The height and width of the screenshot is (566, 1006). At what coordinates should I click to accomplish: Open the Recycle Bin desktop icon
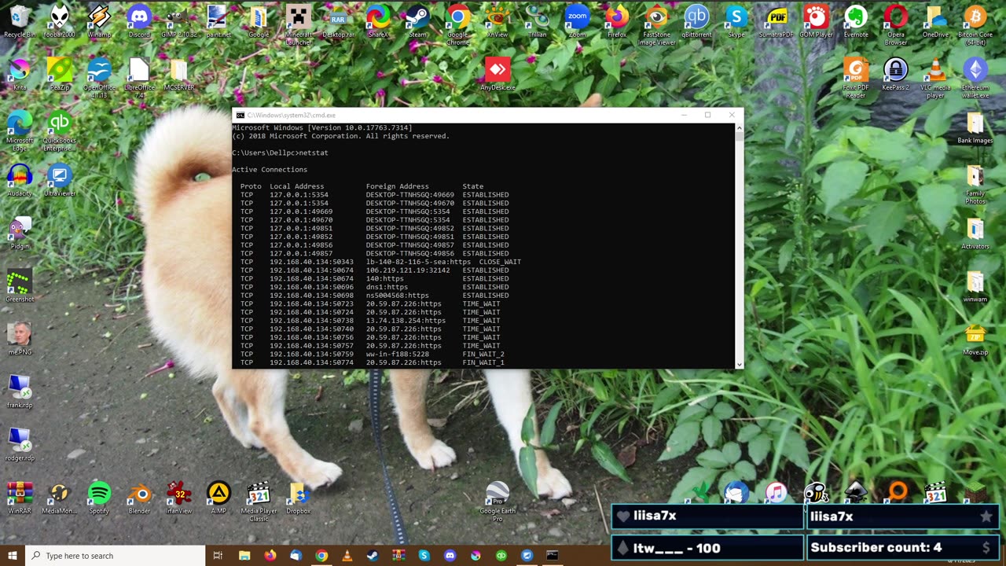pos(20,21)
